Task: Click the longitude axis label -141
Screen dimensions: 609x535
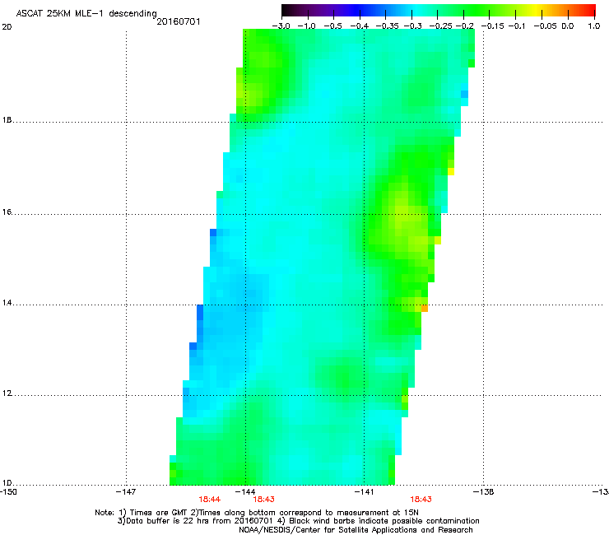Action: pyautogui.click(x=364, y=492)
